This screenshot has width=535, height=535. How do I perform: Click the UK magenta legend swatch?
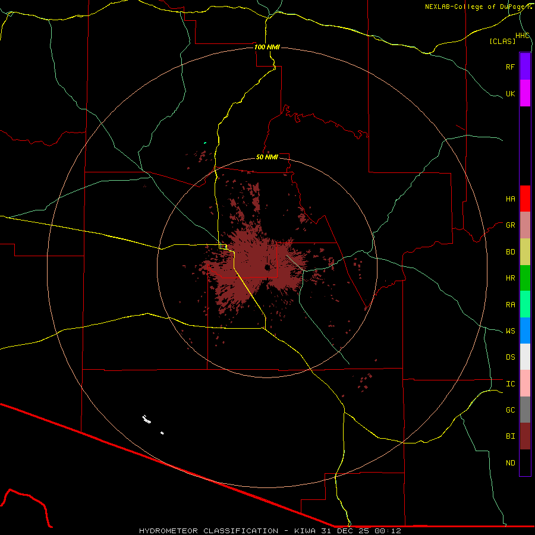525,93
